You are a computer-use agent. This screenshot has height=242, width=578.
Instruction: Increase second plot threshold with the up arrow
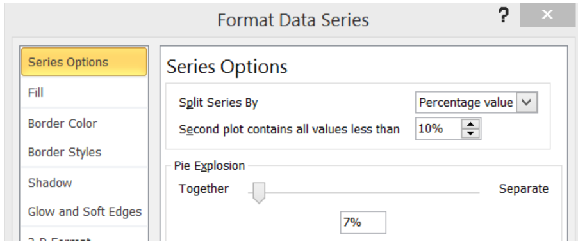470,124
